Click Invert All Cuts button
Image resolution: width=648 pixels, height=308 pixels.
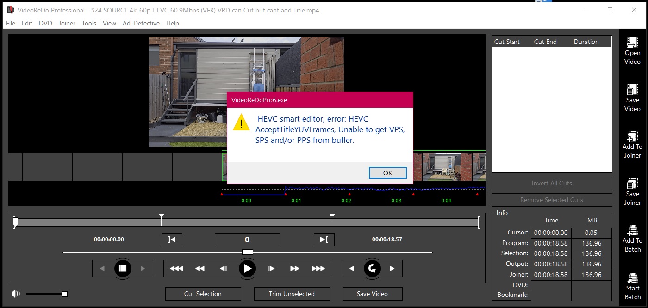click(x=552, y=183)
